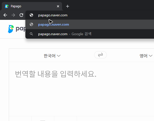Select the Google 검색 suggestion
This screenshot has width=154, height=121.
90,34
